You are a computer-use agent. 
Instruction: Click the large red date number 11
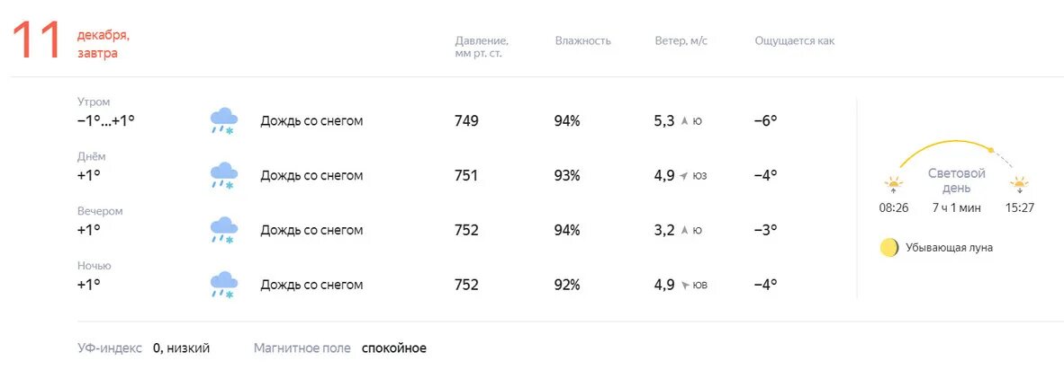[x=37, y=42]
